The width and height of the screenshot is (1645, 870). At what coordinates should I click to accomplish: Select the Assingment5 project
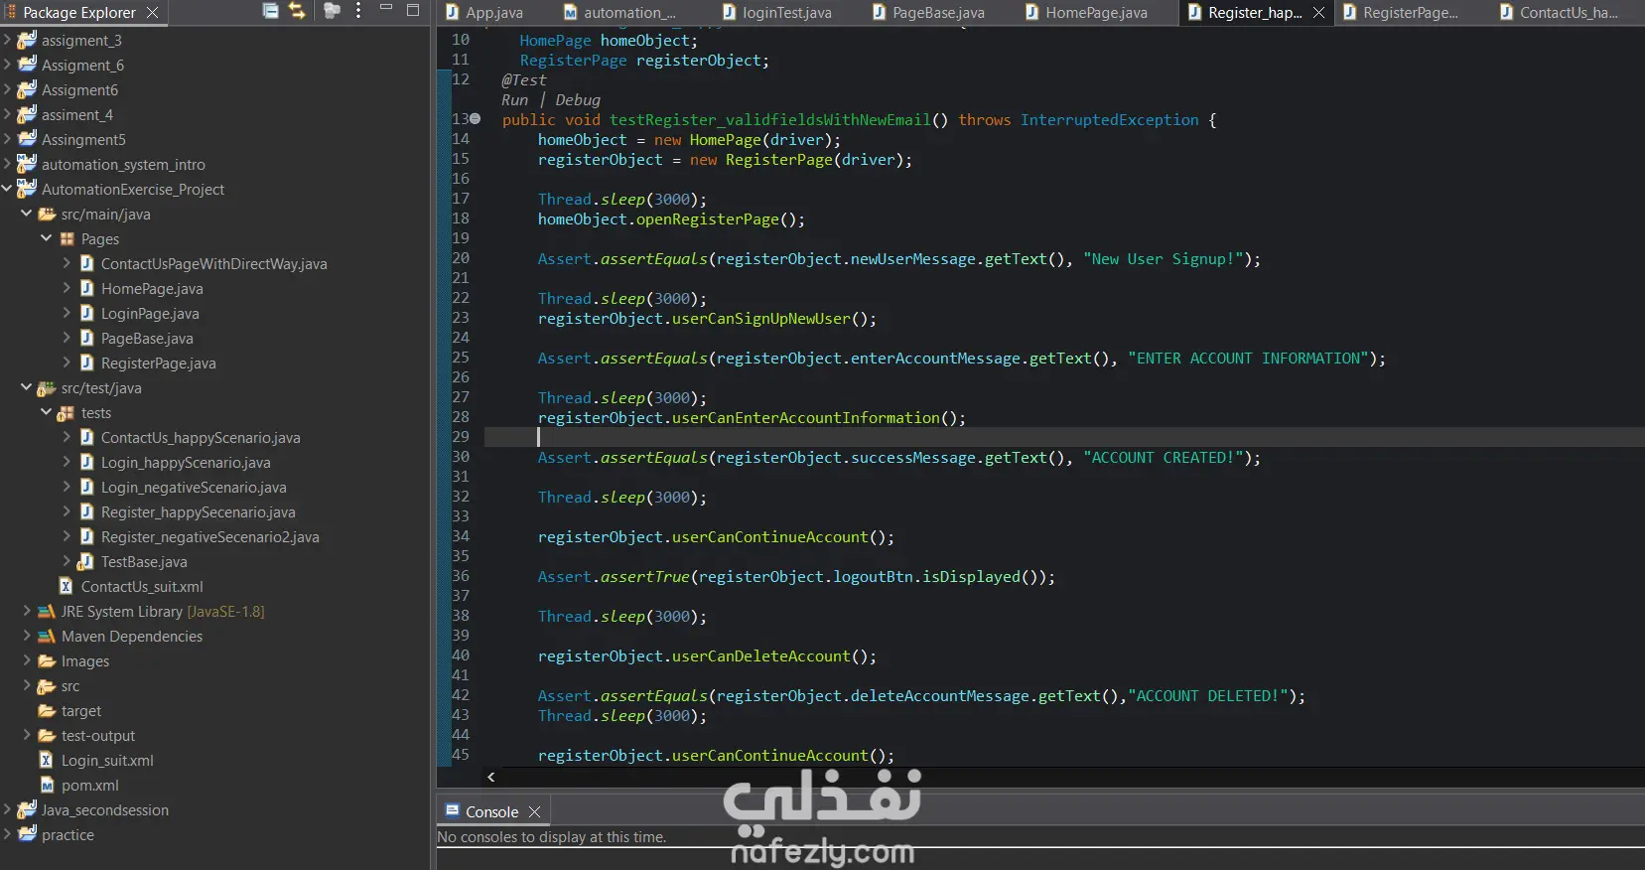[83, 139]
